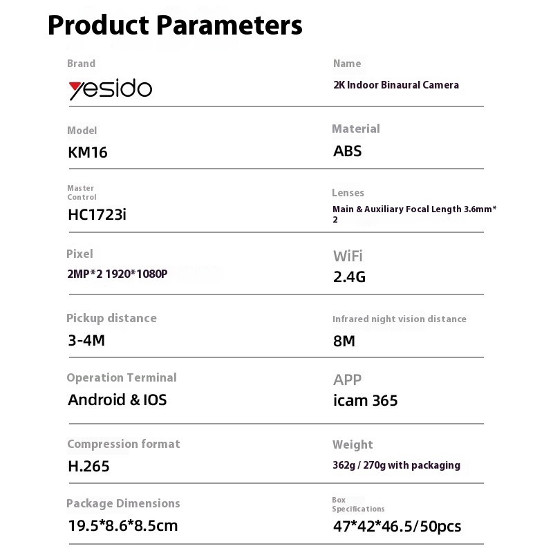This screenshot has height=553, width=553.
Task: Click the Infrared night vision distance label
Action: tap(399, 319)
